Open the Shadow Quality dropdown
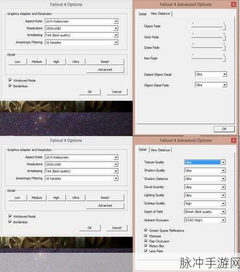The image size is (240, 272). coord(205,171)
